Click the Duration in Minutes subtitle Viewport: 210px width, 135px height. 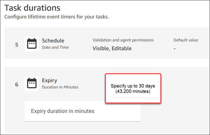point(60,87)
